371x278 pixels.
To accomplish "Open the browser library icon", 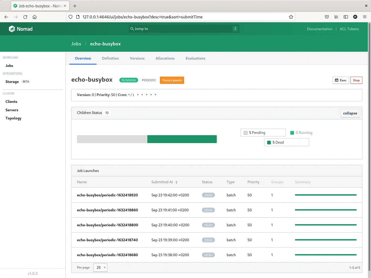I will (x=336, y=17).
